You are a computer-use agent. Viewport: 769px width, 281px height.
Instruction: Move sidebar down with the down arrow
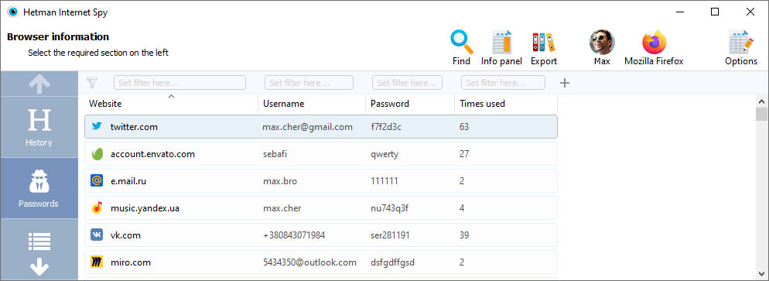(39, 267)
